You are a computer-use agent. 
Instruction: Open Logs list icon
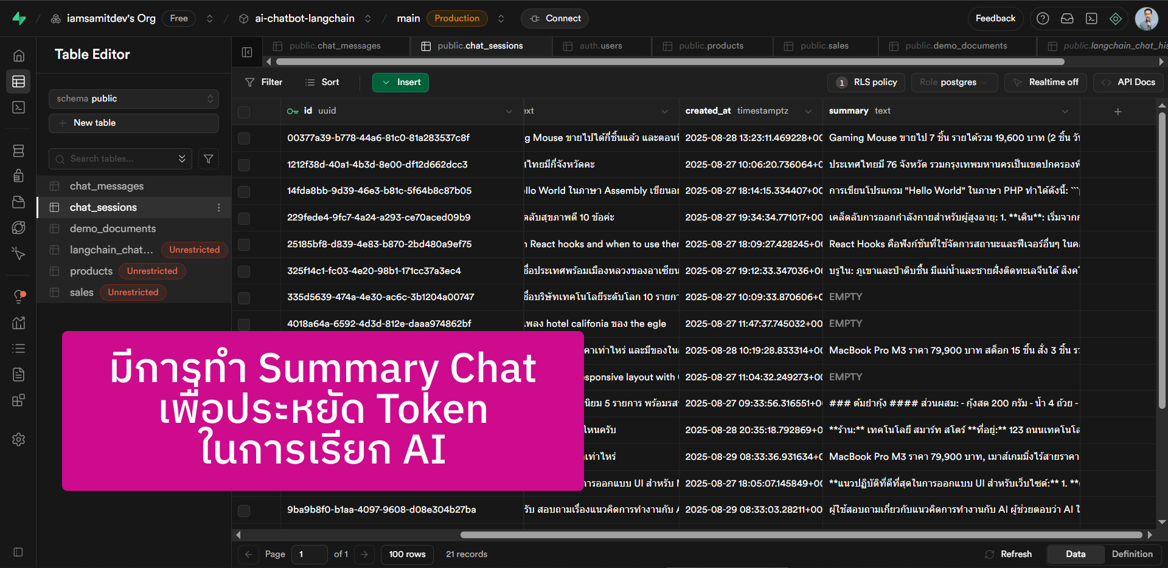19,349
